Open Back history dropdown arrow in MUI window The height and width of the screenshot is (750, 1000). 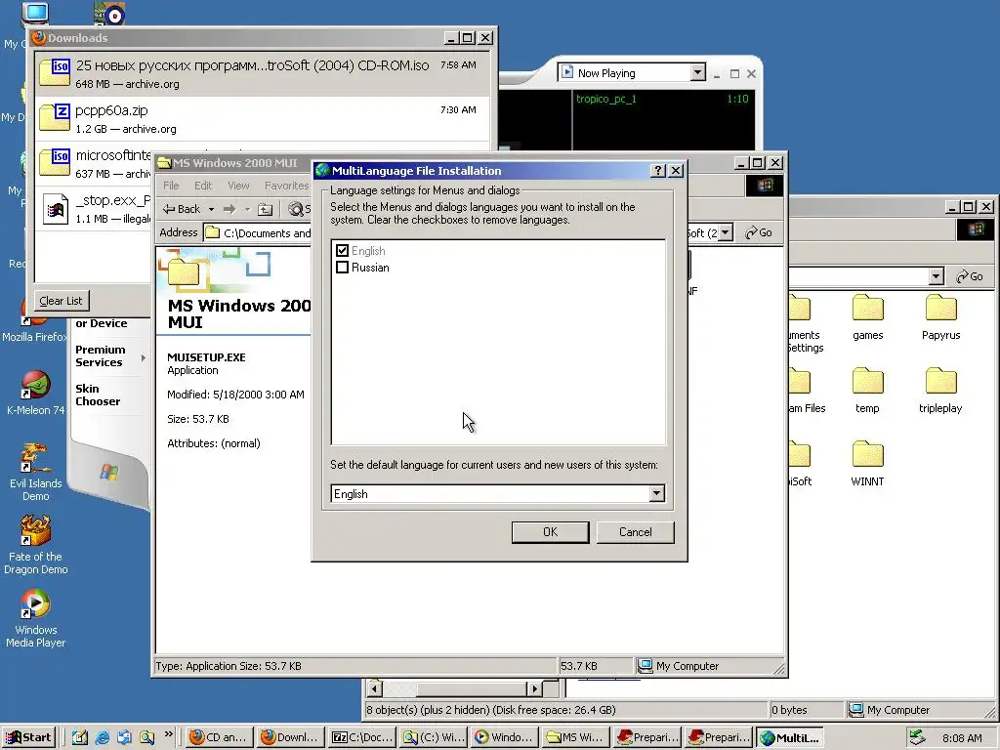click(x=211, y=209)
